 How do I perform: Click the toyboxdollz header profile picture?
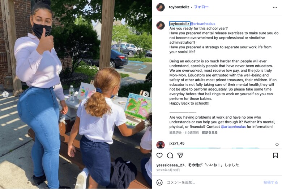coord(161,7)
